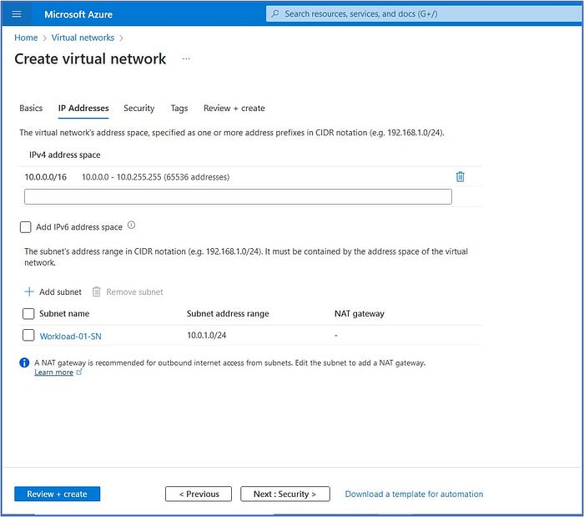Click the empty address space input box

tap(238, 196)
